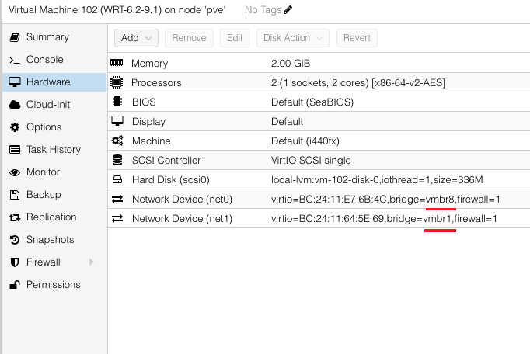
Task: Click the Memory RAM icon
Action: tap(117, 63)
